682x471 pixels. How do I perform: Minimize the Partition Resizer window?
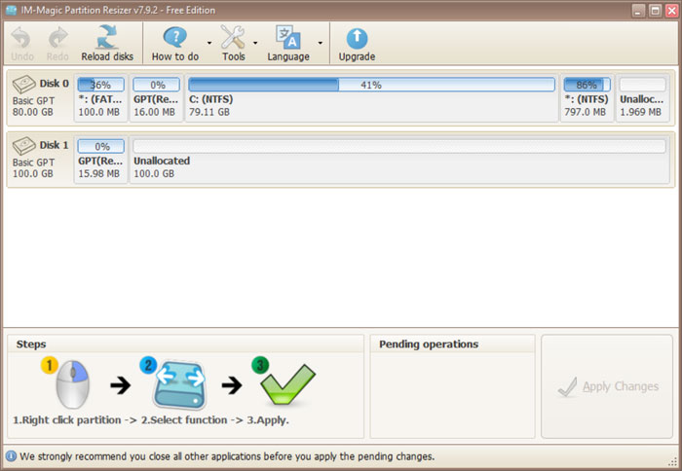638,11
